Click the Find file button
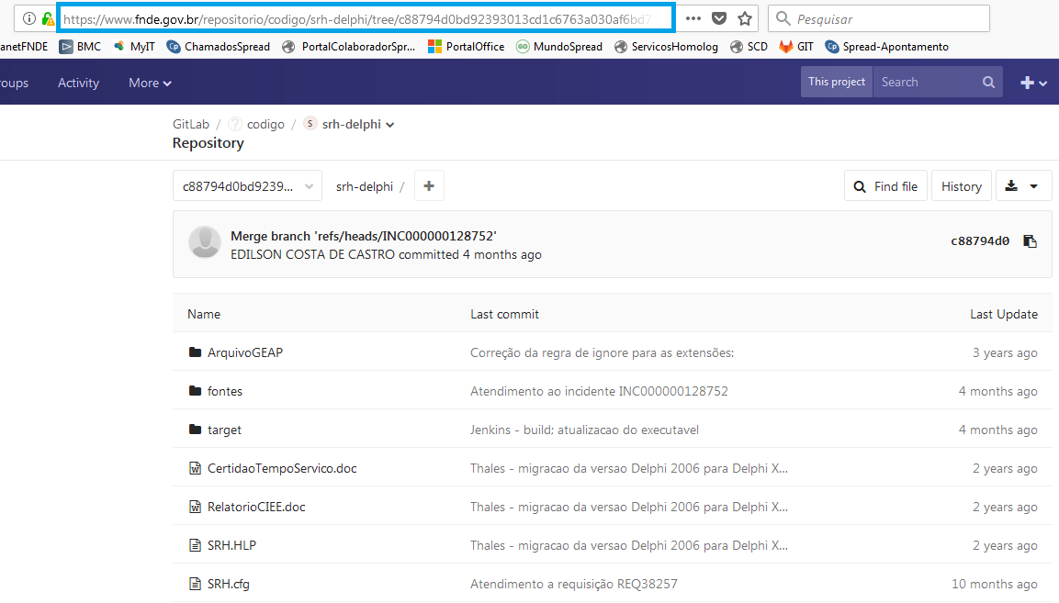The image size is (1059, 603). tap(885, 186)
